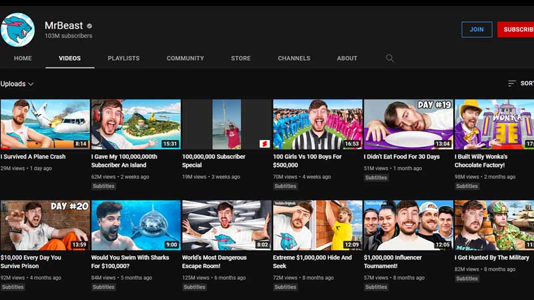Click title Extreme $1,000,000 Hide And Seek
534x300 pixels.
tap(312, 261)
